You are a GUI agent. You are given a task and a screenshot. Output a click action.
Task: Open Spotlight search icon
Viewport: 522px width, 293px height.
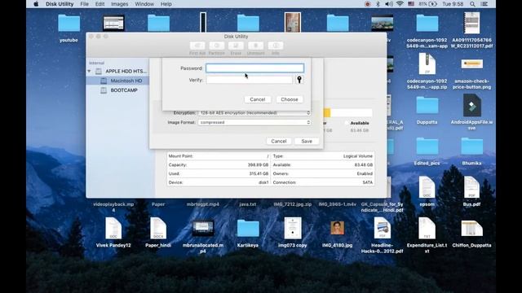click(472, 4)
